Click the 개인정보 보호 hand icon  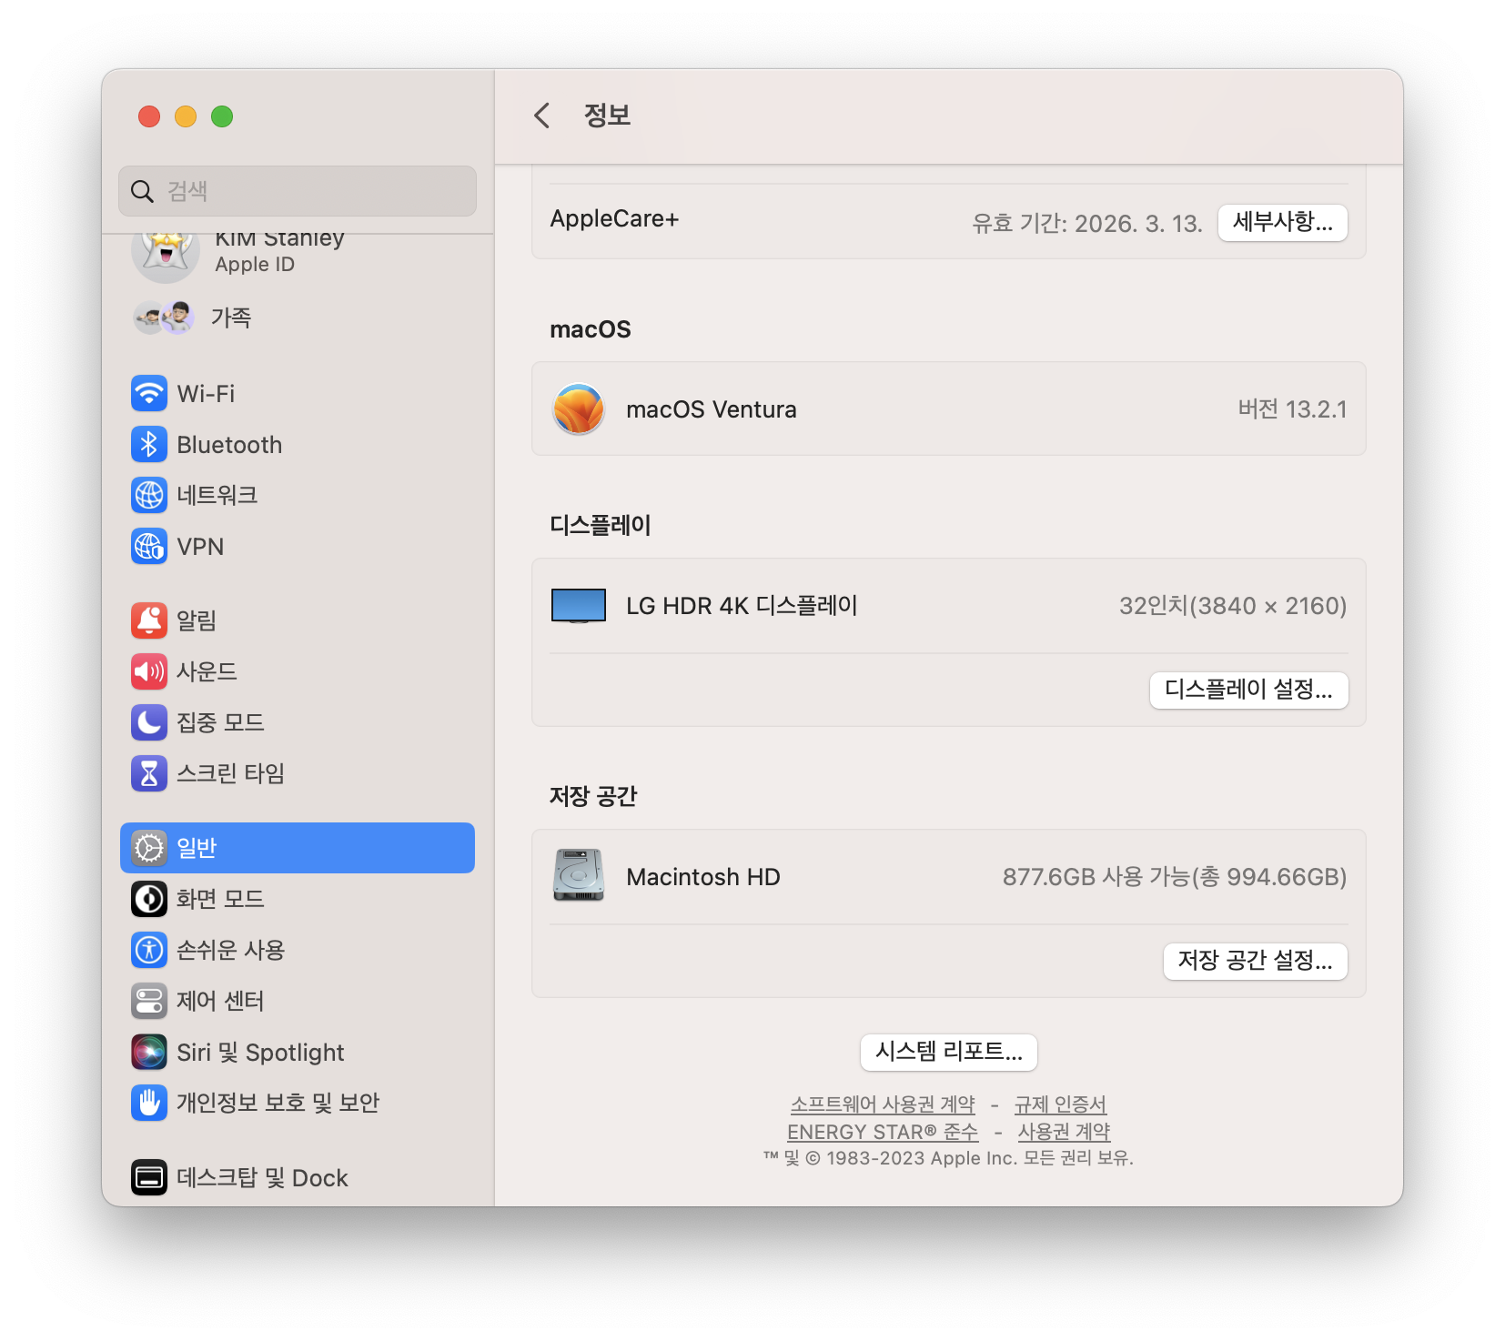click(149, 1103)
